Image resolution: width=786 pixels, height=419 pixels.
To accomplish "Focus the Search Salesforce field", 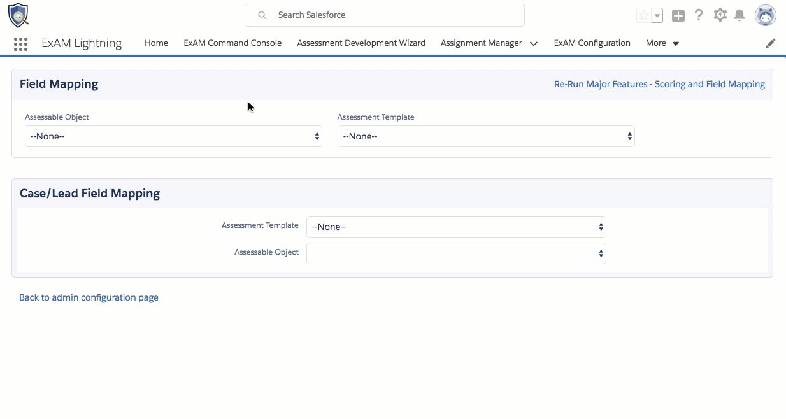I will coord(385,15).
